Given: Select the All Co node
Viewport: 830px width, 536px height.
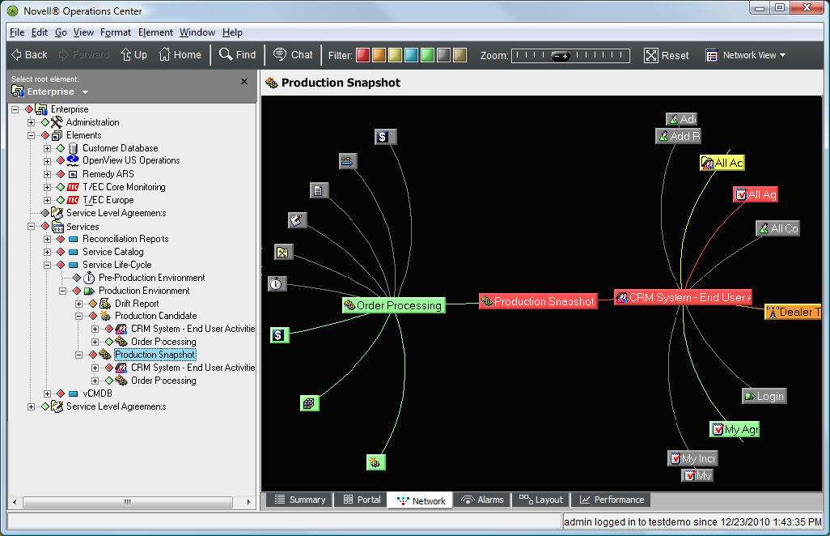Looking at the screenshot, I should (777, 228).
